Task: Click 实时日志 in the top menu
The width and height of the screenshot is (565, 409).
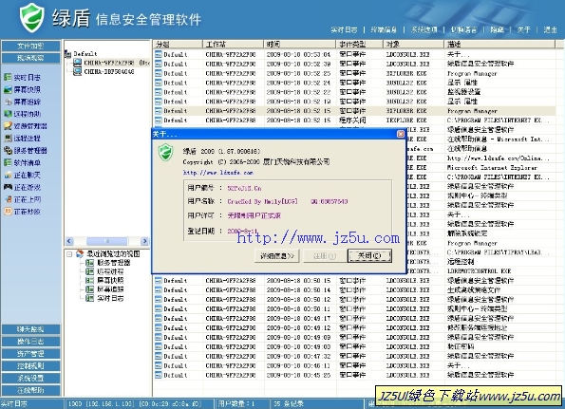Action: pyautogui.click(x=344, y=29)
